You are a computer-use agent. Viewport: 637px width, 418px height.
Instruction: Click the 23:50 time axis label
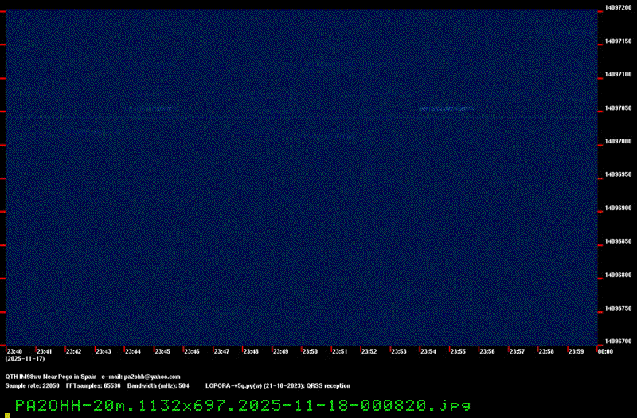click(310, 351)
